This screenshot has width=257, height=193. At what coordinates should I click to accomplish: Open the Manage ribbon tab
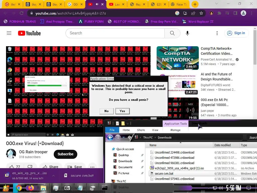click(x=175, y=130)
